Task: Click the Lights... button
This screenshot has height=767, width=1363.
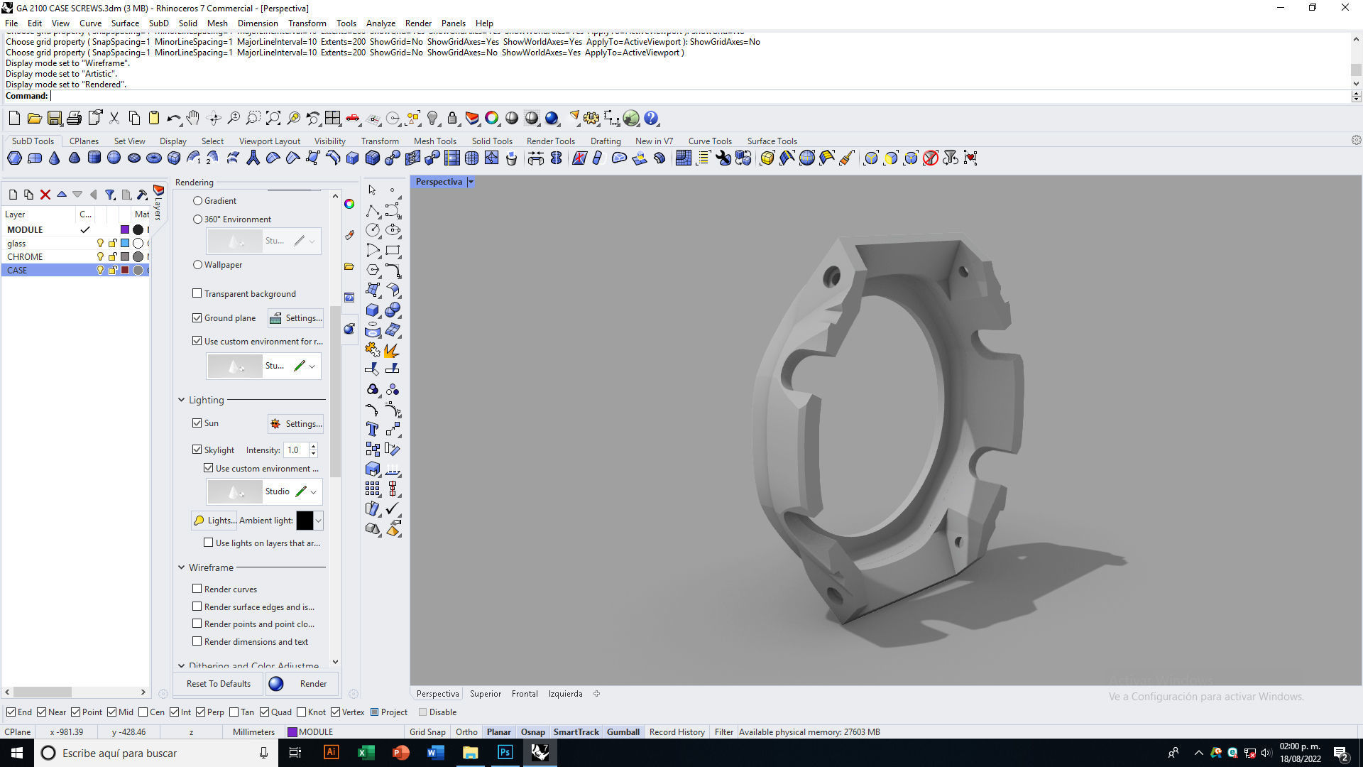Action: [214, 521]
